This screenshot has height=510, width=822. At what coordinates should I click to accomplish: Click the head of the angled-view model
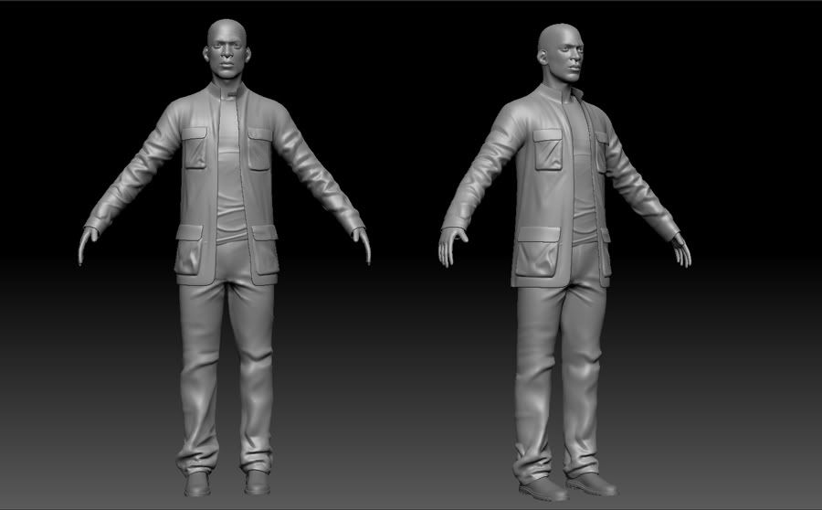tap(560, 53)
